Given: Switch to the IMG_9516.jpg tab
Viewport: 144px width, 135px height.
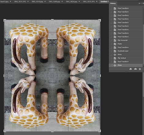Looking at the screenshot, I should tap(37, 2).
